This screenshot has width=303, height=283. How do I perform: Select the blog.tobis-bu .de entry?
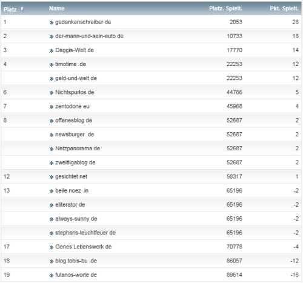click(x=76, y=261)
